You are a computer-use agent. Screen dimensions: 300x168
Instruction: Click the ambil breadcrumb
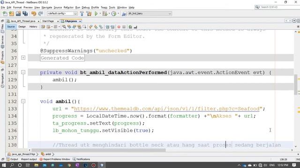pos(46,154)
